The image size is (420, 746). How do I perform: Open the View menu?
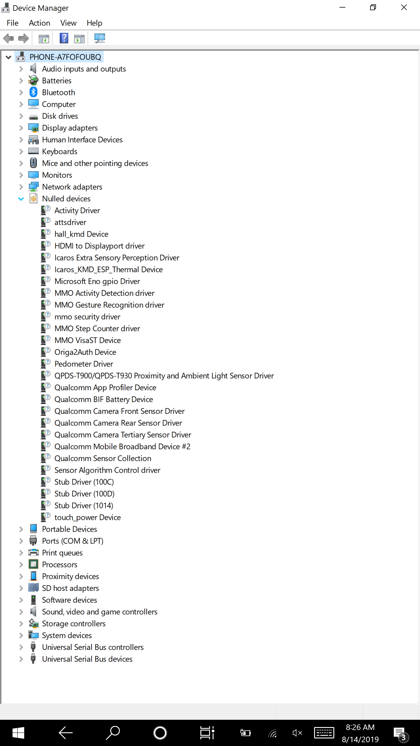[x=68, y=23]
